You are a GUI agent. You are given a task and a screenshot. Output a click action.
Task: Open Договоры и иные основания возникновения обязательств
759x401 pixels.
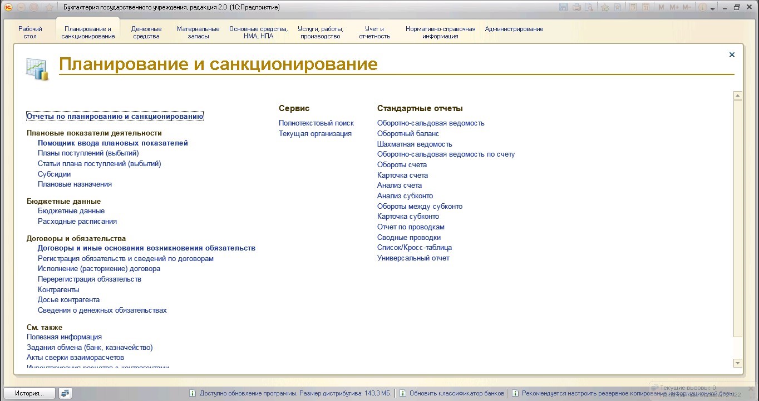click(146, 248)
